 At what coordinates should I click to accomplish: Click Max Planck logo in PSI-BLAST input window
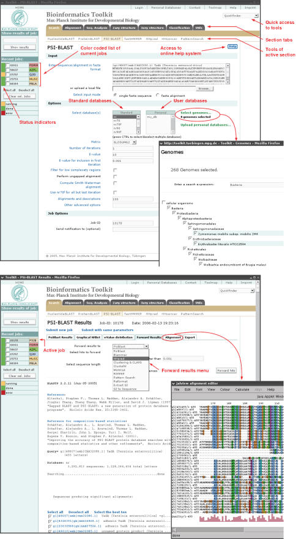point(20,17)
